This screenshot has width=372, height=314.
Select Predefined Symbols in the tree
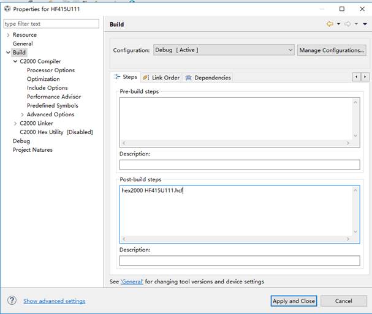pos(52,105)
